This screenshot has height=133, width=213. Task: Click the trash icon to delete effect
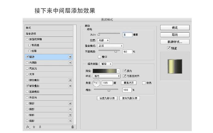point(73,127)
